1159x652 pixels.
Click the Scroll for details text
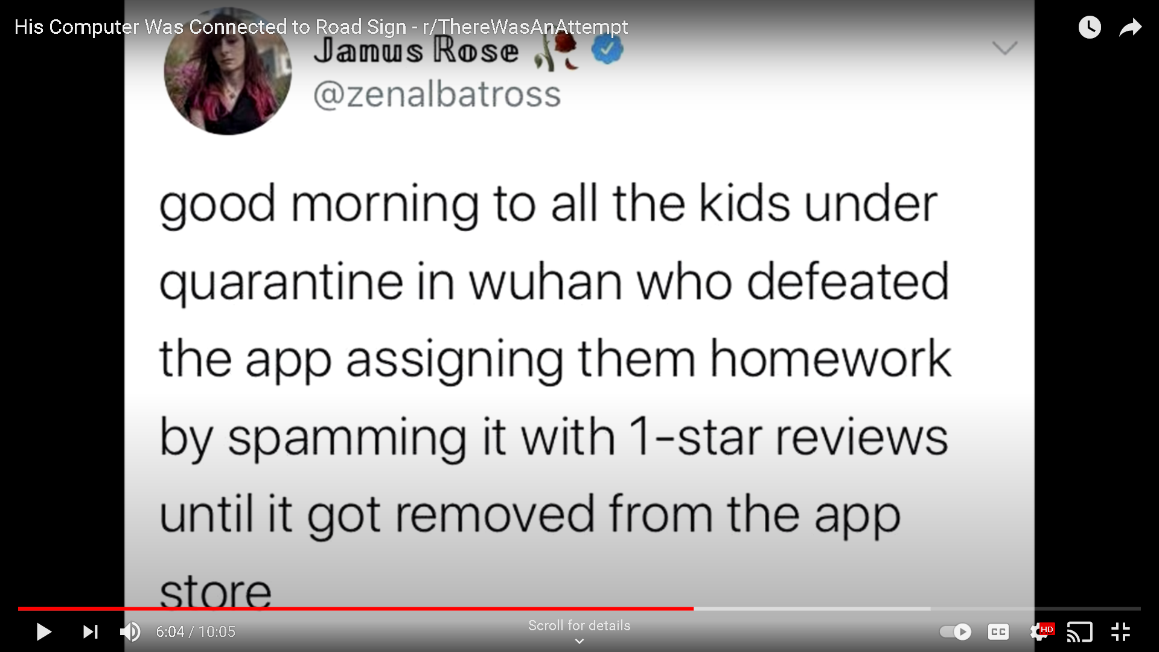pos(579,625)
